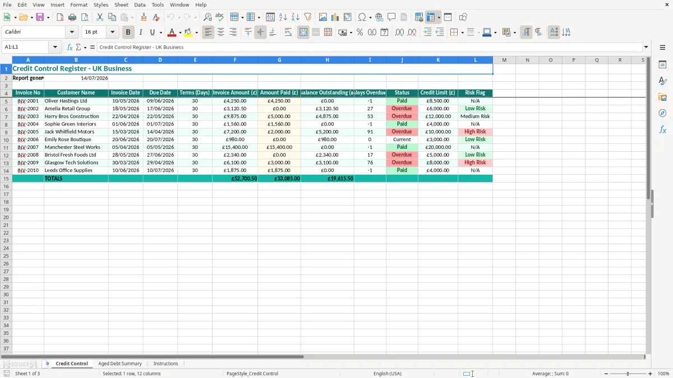Toggle Bold formatting
Viewport: 673px width, 378px height.
tap(128, 32)
